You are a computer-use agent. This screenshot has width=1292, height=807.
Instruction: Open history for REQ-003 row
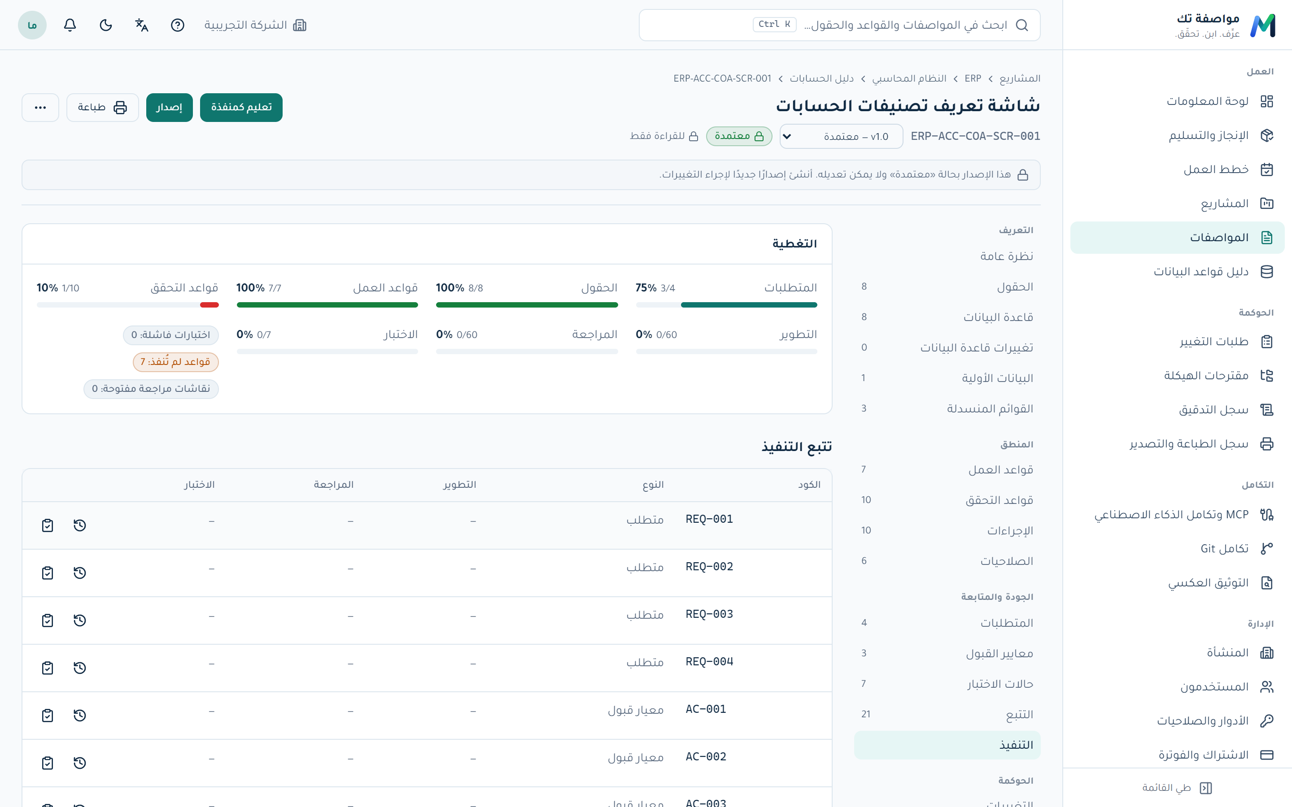79,620
